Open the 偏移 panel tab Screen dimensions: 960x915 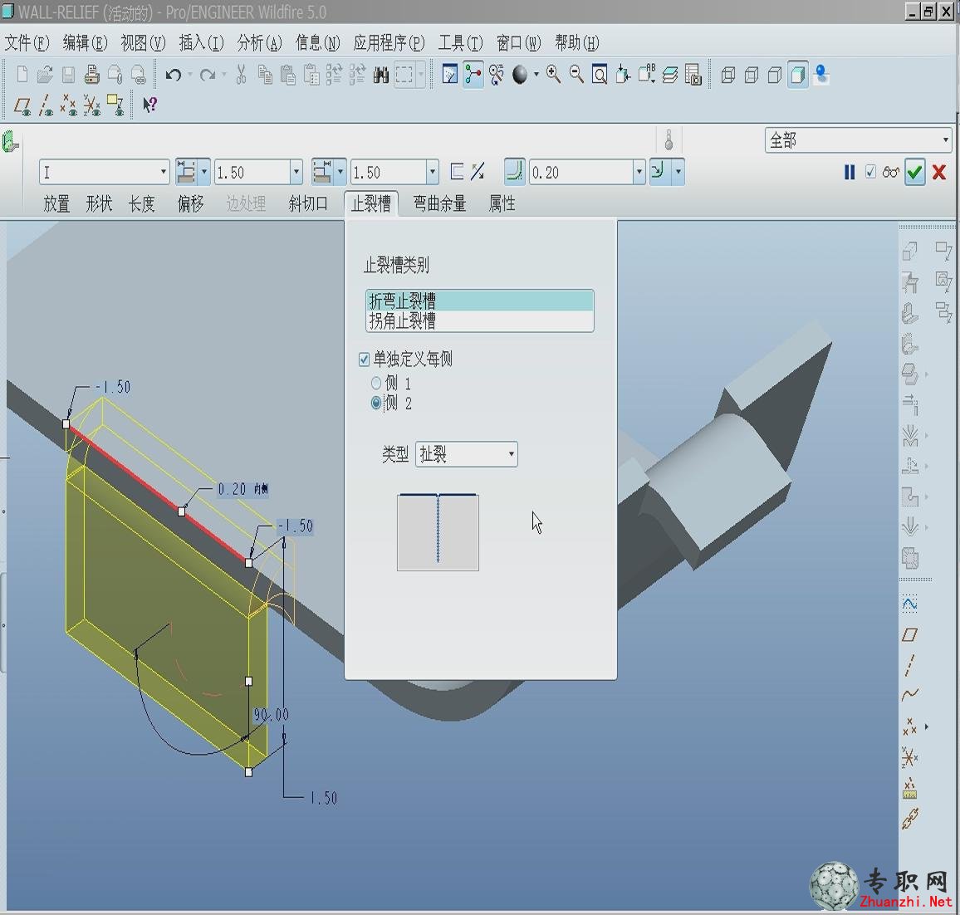pos(190,203)
